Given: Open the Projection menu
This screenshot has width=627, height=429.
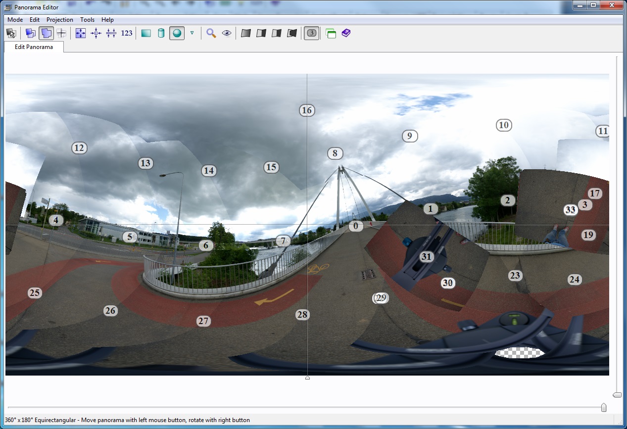Looking at the screenshot, I should pos(59,20).
